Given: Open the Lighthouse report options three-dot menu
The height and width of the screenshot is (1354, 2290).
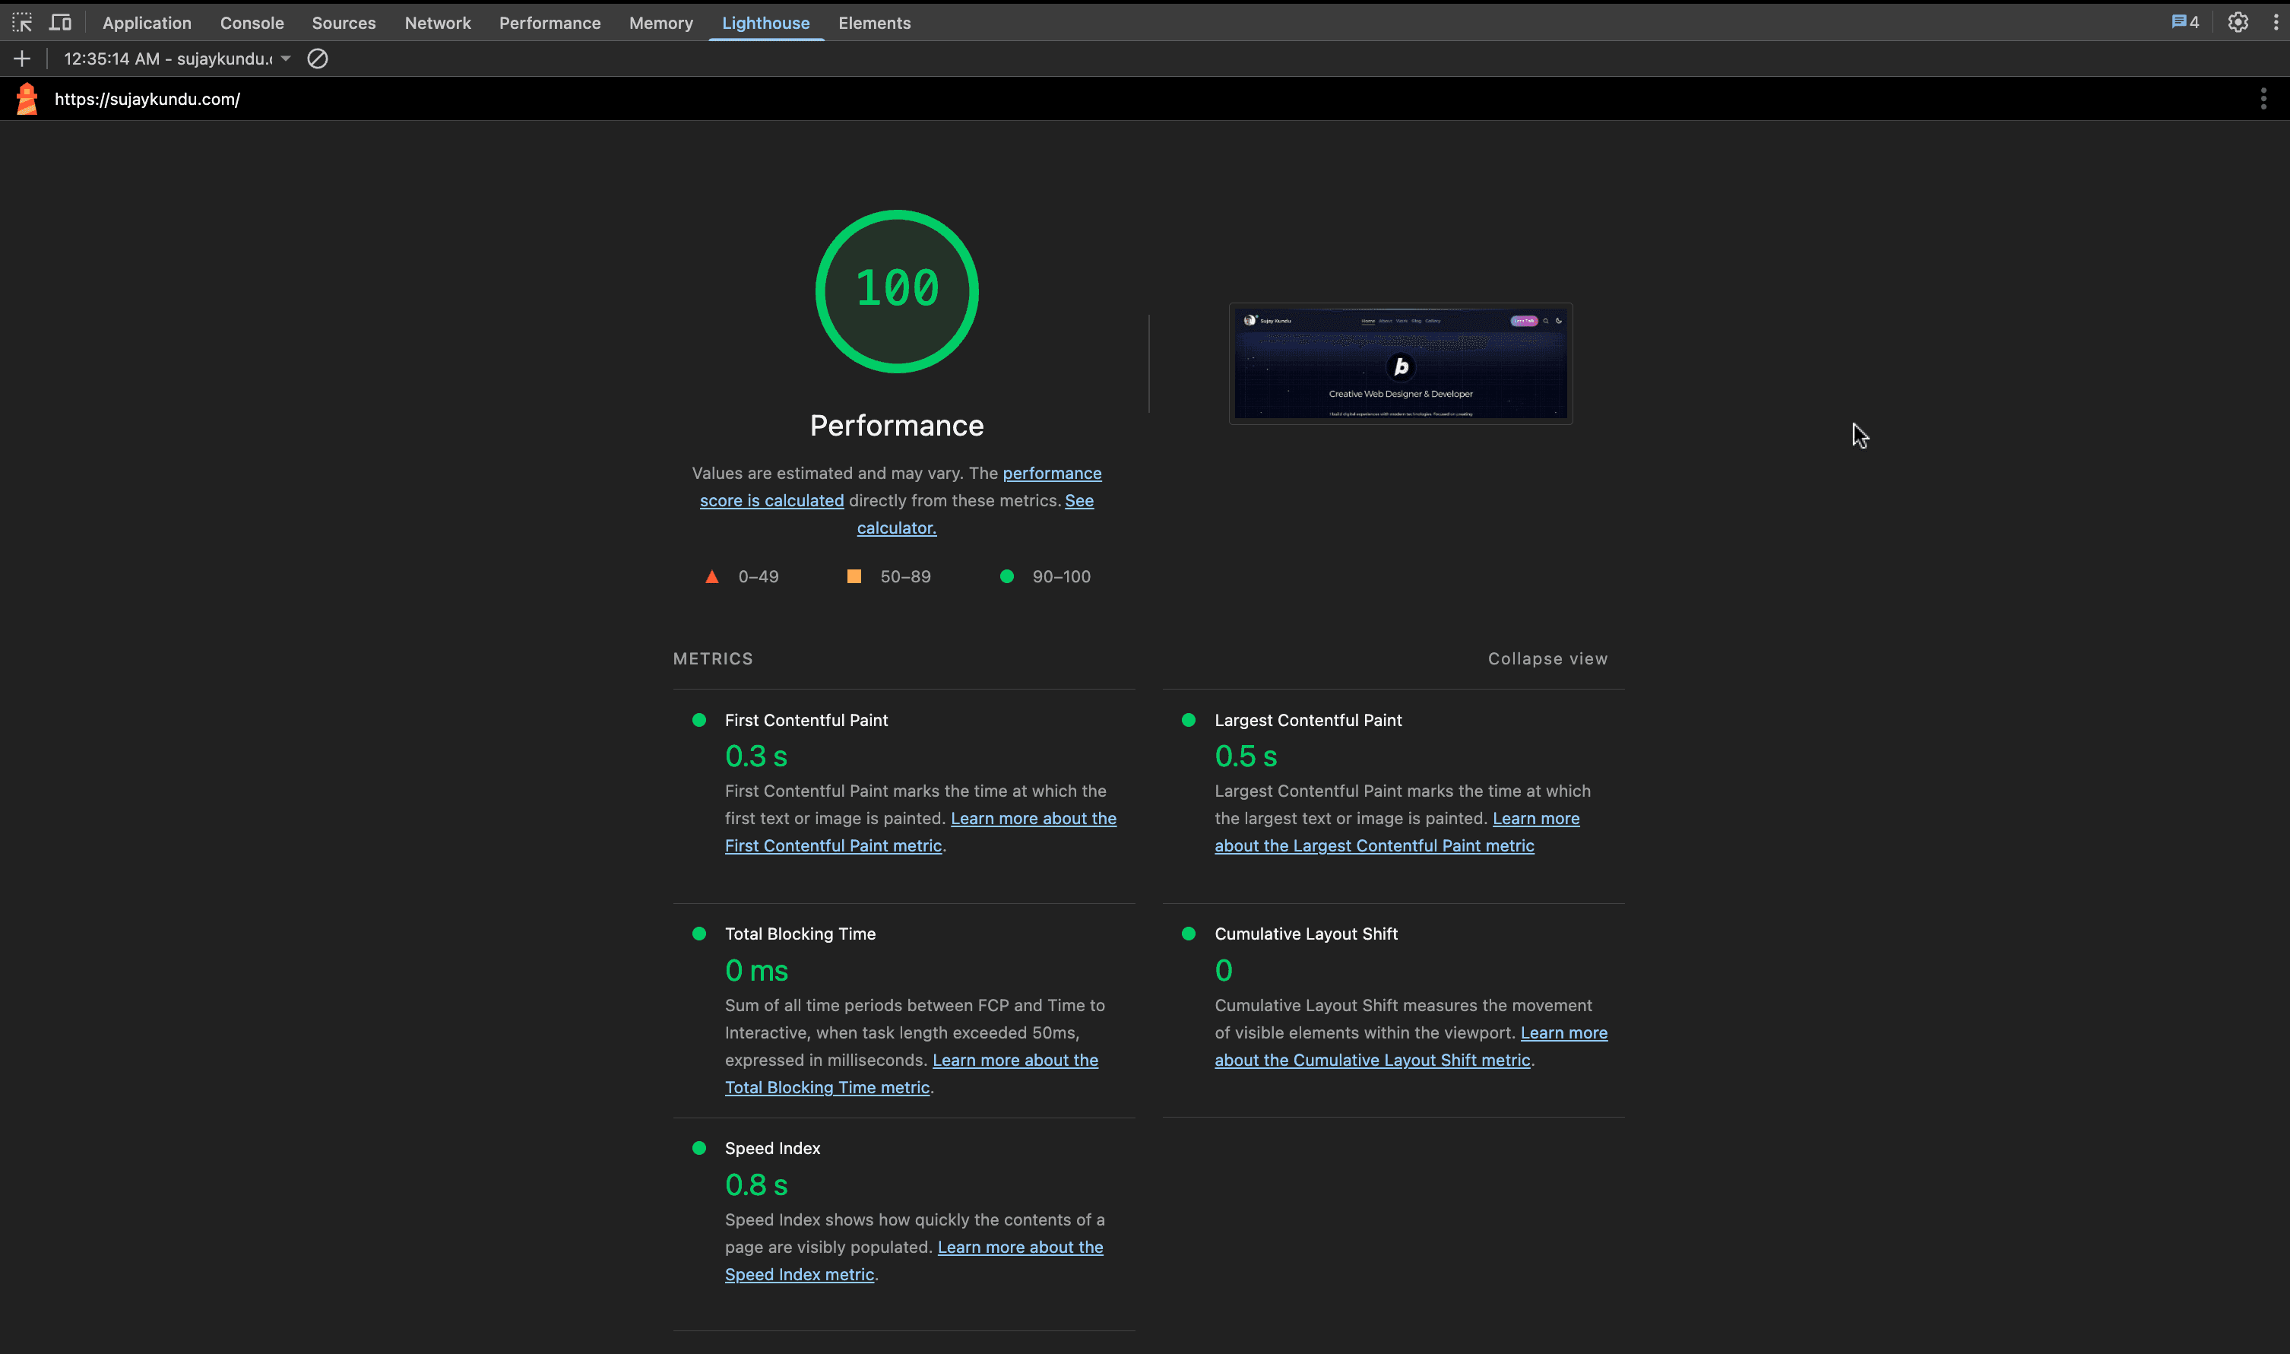Looking at the screenshot, I should pos(2263,99).
